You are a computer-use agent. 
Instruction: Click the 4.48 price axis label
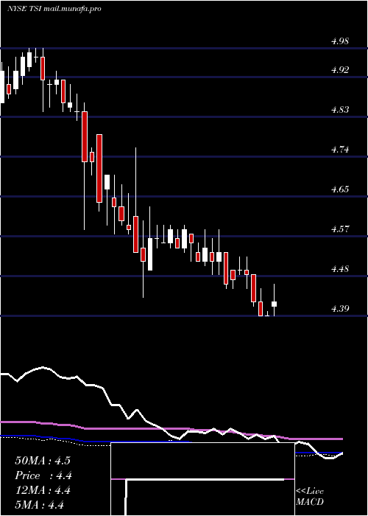340,269
